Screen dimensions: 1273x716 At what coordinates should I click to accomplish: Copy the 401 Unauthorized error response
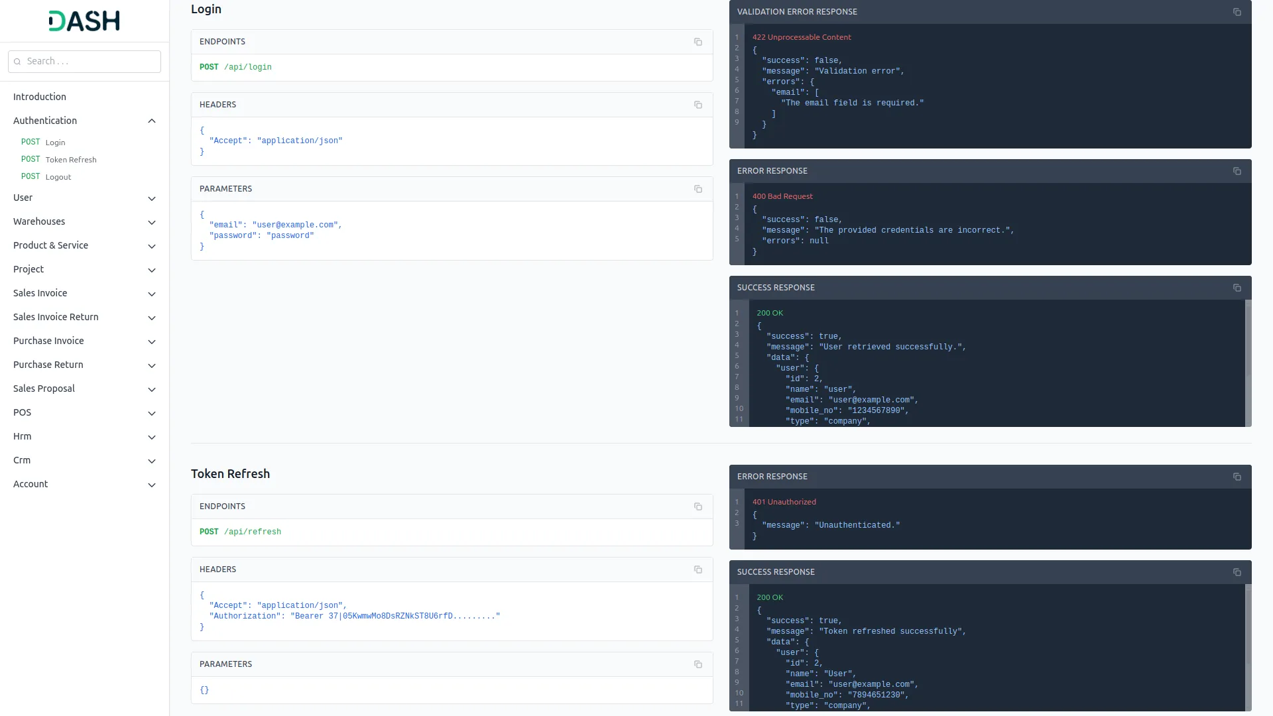[x=1237, y=477]
